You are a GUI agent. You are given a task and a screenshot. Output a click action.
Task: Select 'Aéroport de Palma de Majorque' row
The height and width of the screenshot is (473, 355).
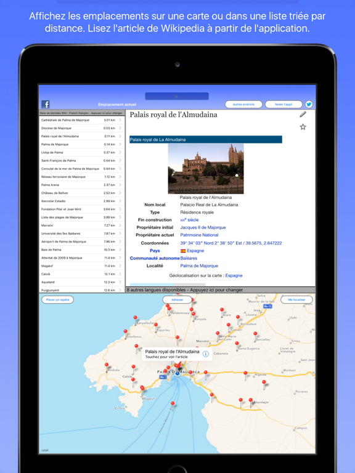pos(82,241)
